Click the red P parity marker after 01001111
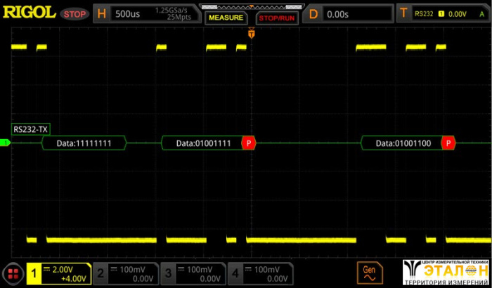 (x=249, y=143)
